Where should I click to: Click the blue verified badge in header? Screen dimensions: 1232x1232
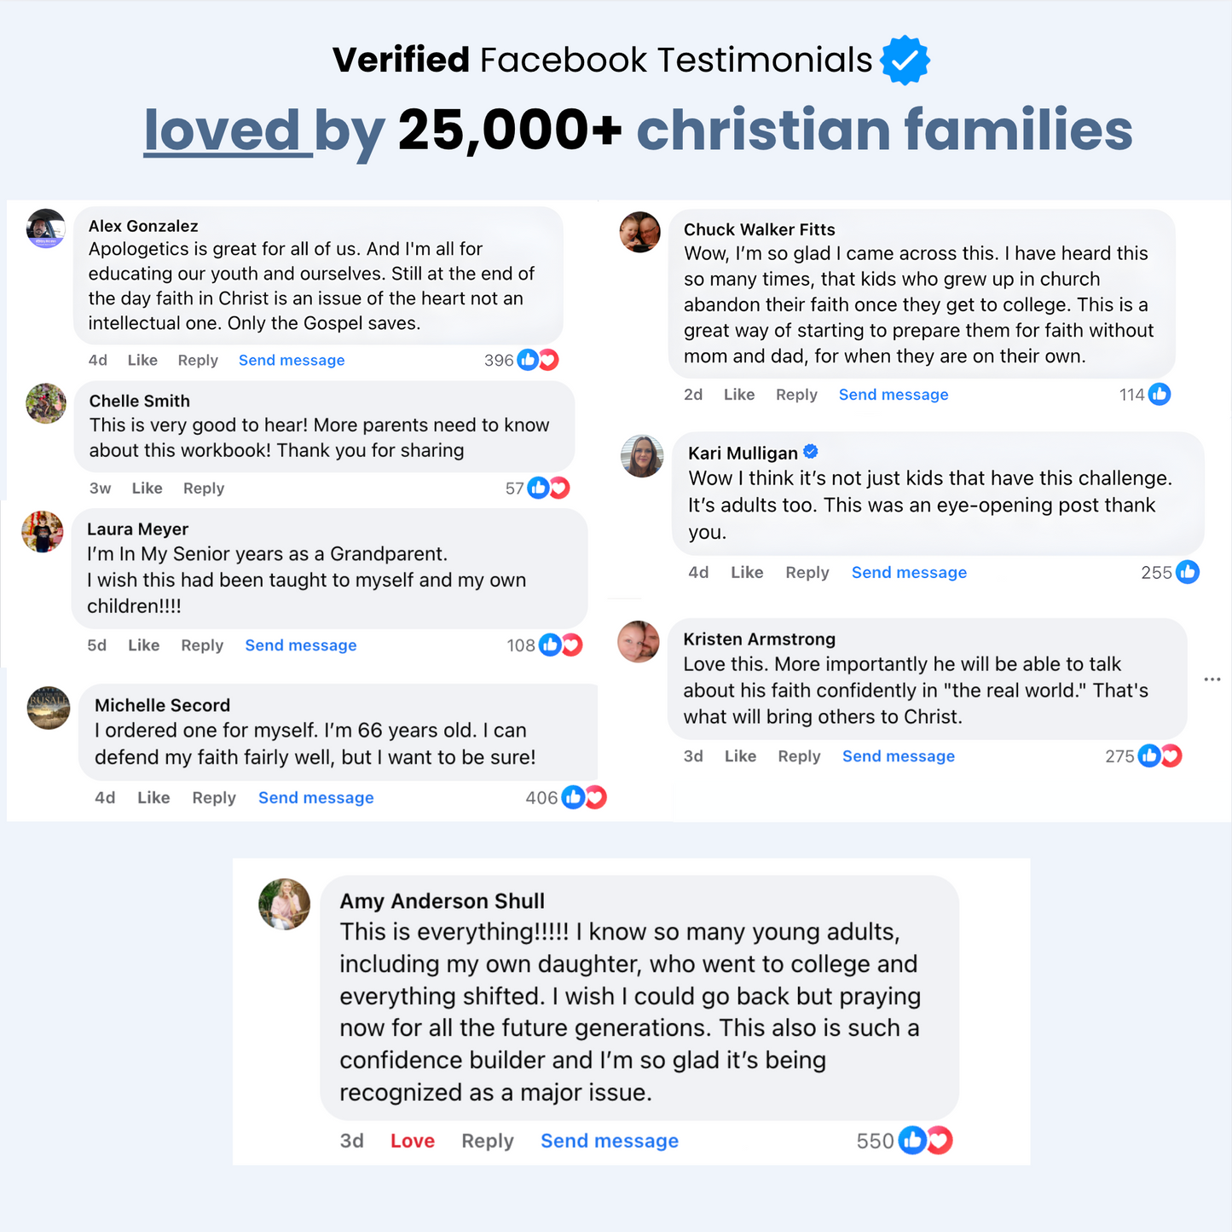[x=905, y=61]
